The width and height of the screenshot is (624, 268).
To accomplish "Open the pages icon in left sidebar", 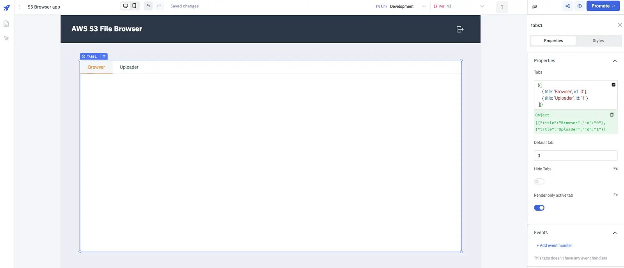I will coord(6,24).
